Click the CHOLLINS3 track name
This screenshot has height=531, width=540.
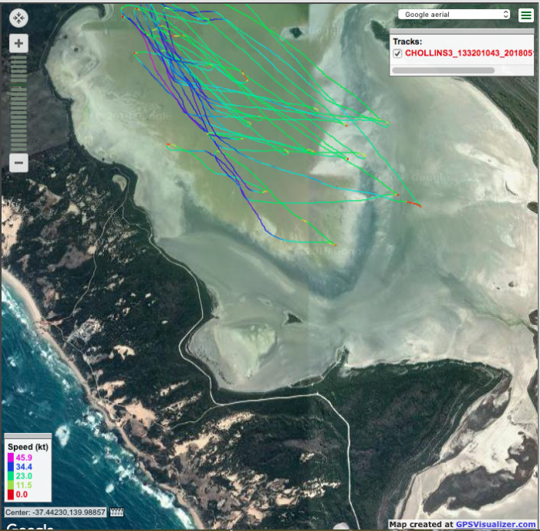pos(471,53)
